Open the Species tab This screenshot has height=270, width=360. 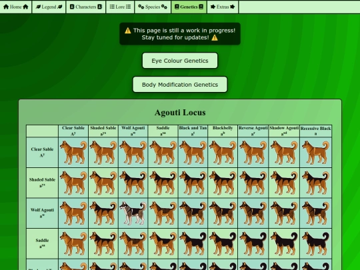coord(153,7)
